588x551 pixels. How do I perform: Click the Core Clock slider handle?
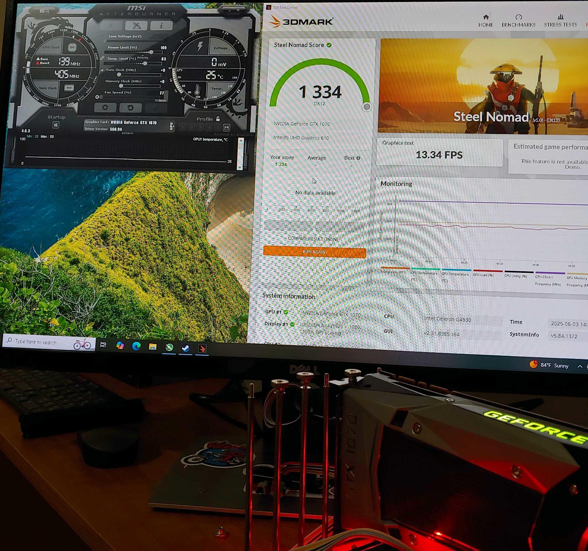pos(119,75)
